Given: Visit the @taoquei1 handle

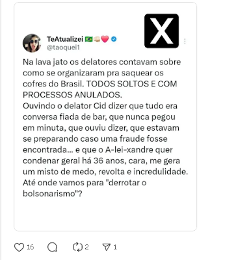Looking at the screenshot, I should (63, 47).
